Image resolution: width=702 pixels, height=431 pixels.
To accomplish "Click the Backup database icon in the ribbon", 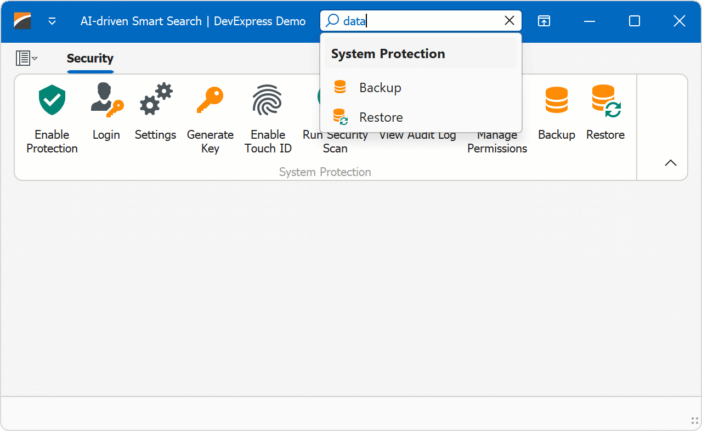I will click(x=556, y=100).
